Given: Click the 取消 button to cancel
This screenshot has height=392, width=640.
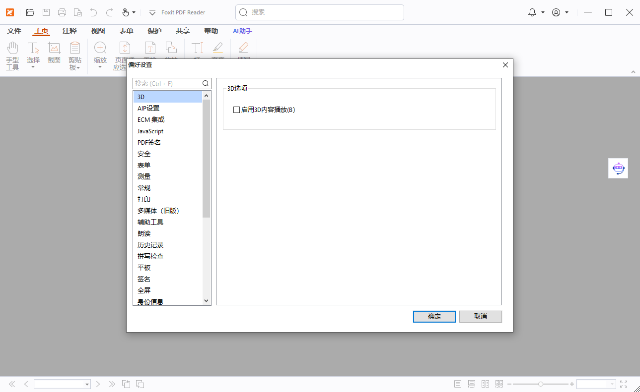Looking at the screenshot, I should [480, 316].
